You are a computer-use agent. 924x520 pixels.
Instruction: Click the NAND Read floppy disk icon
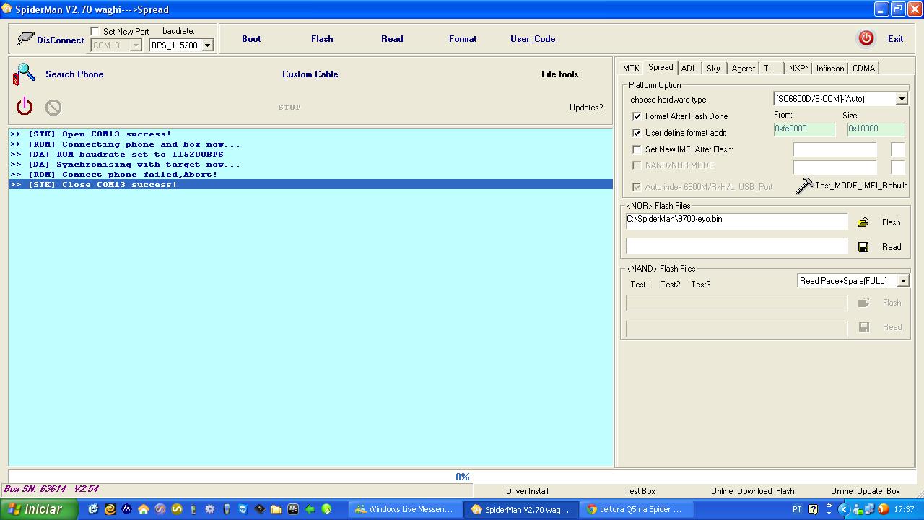click(864, 327)
